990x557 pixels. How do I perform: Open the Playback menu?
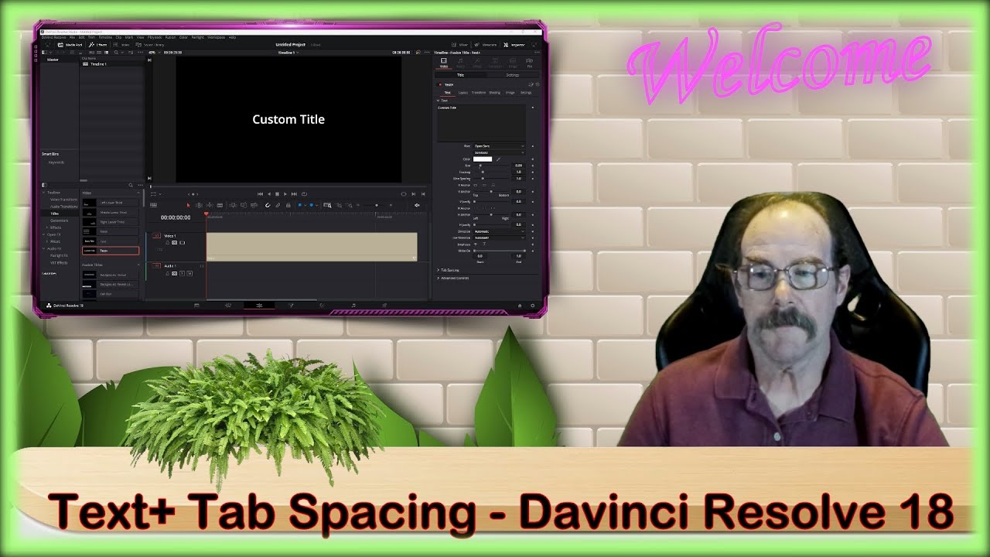(155, 37)
